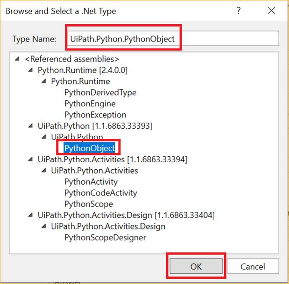Close the Browse and Select dialog
Viewport: 289px width, 284px height.
[x=271, y=10]
